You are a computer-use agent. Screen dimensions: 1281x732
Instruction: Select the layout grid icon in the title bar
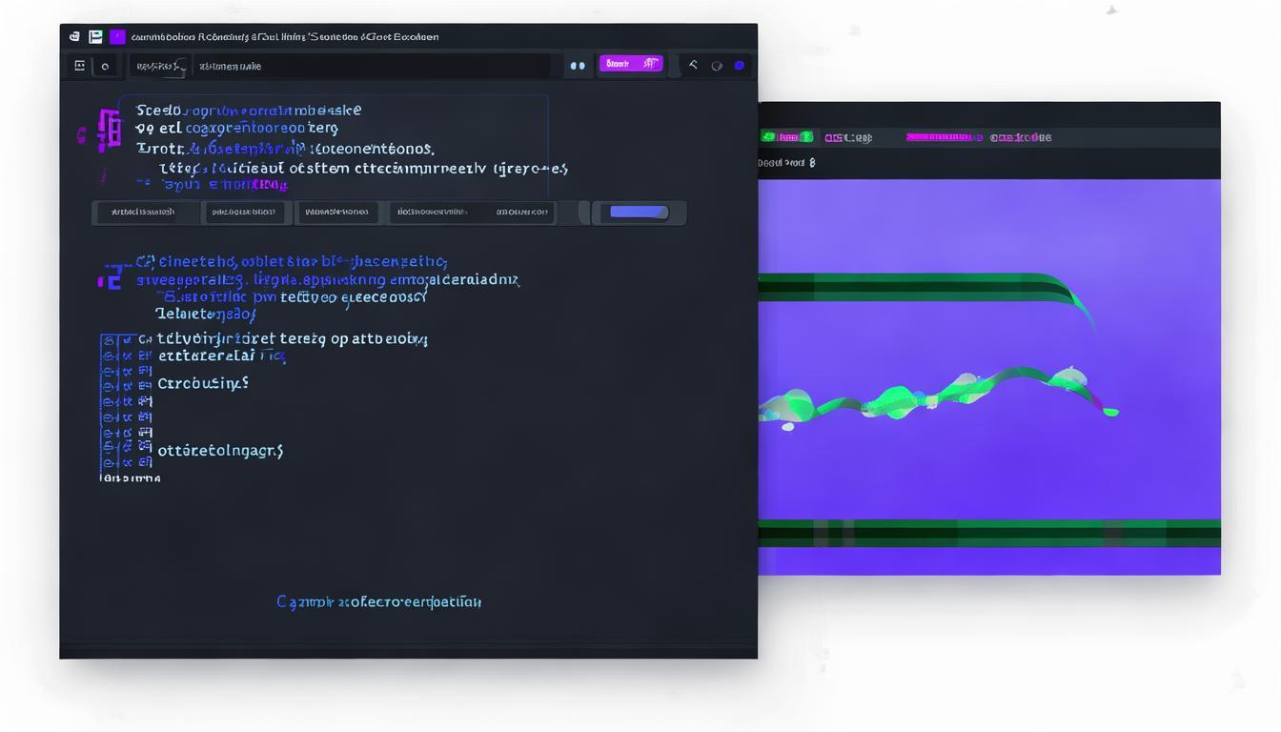pos(74,36)
